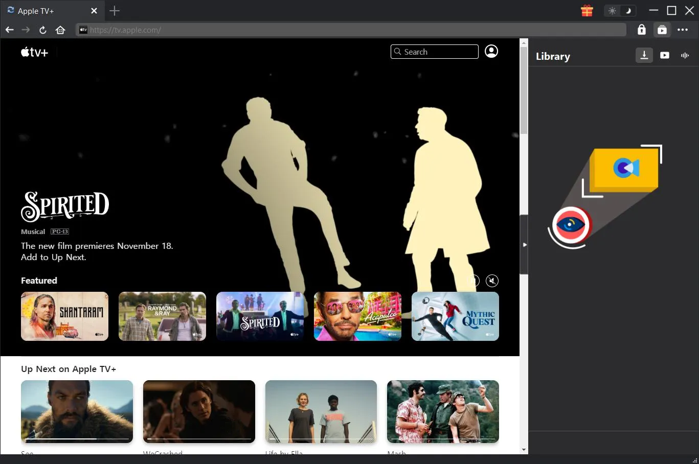Click the Apple TV+ logo link
The width and height of the screenshot is (699, 464).
pyautogui.click(x=34, y=52)
